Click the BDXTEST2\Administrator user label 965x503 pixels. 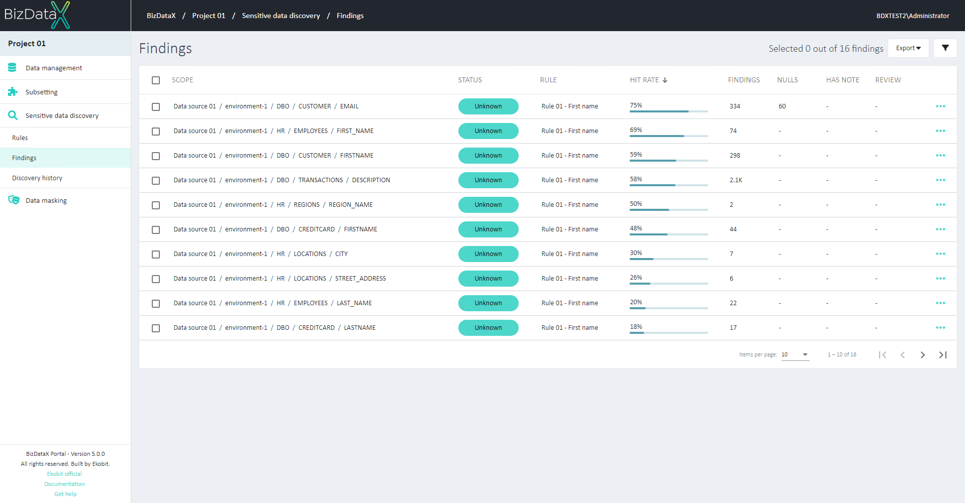(x=913, y=16)
